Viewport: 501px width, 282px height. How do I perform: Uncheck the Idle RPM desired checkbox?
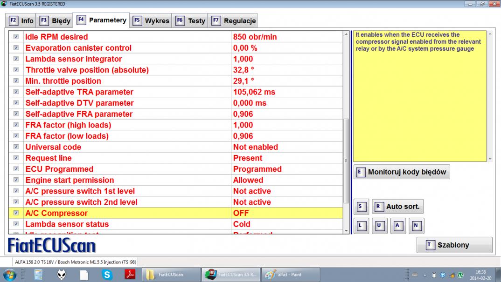[x=16, y=37]
